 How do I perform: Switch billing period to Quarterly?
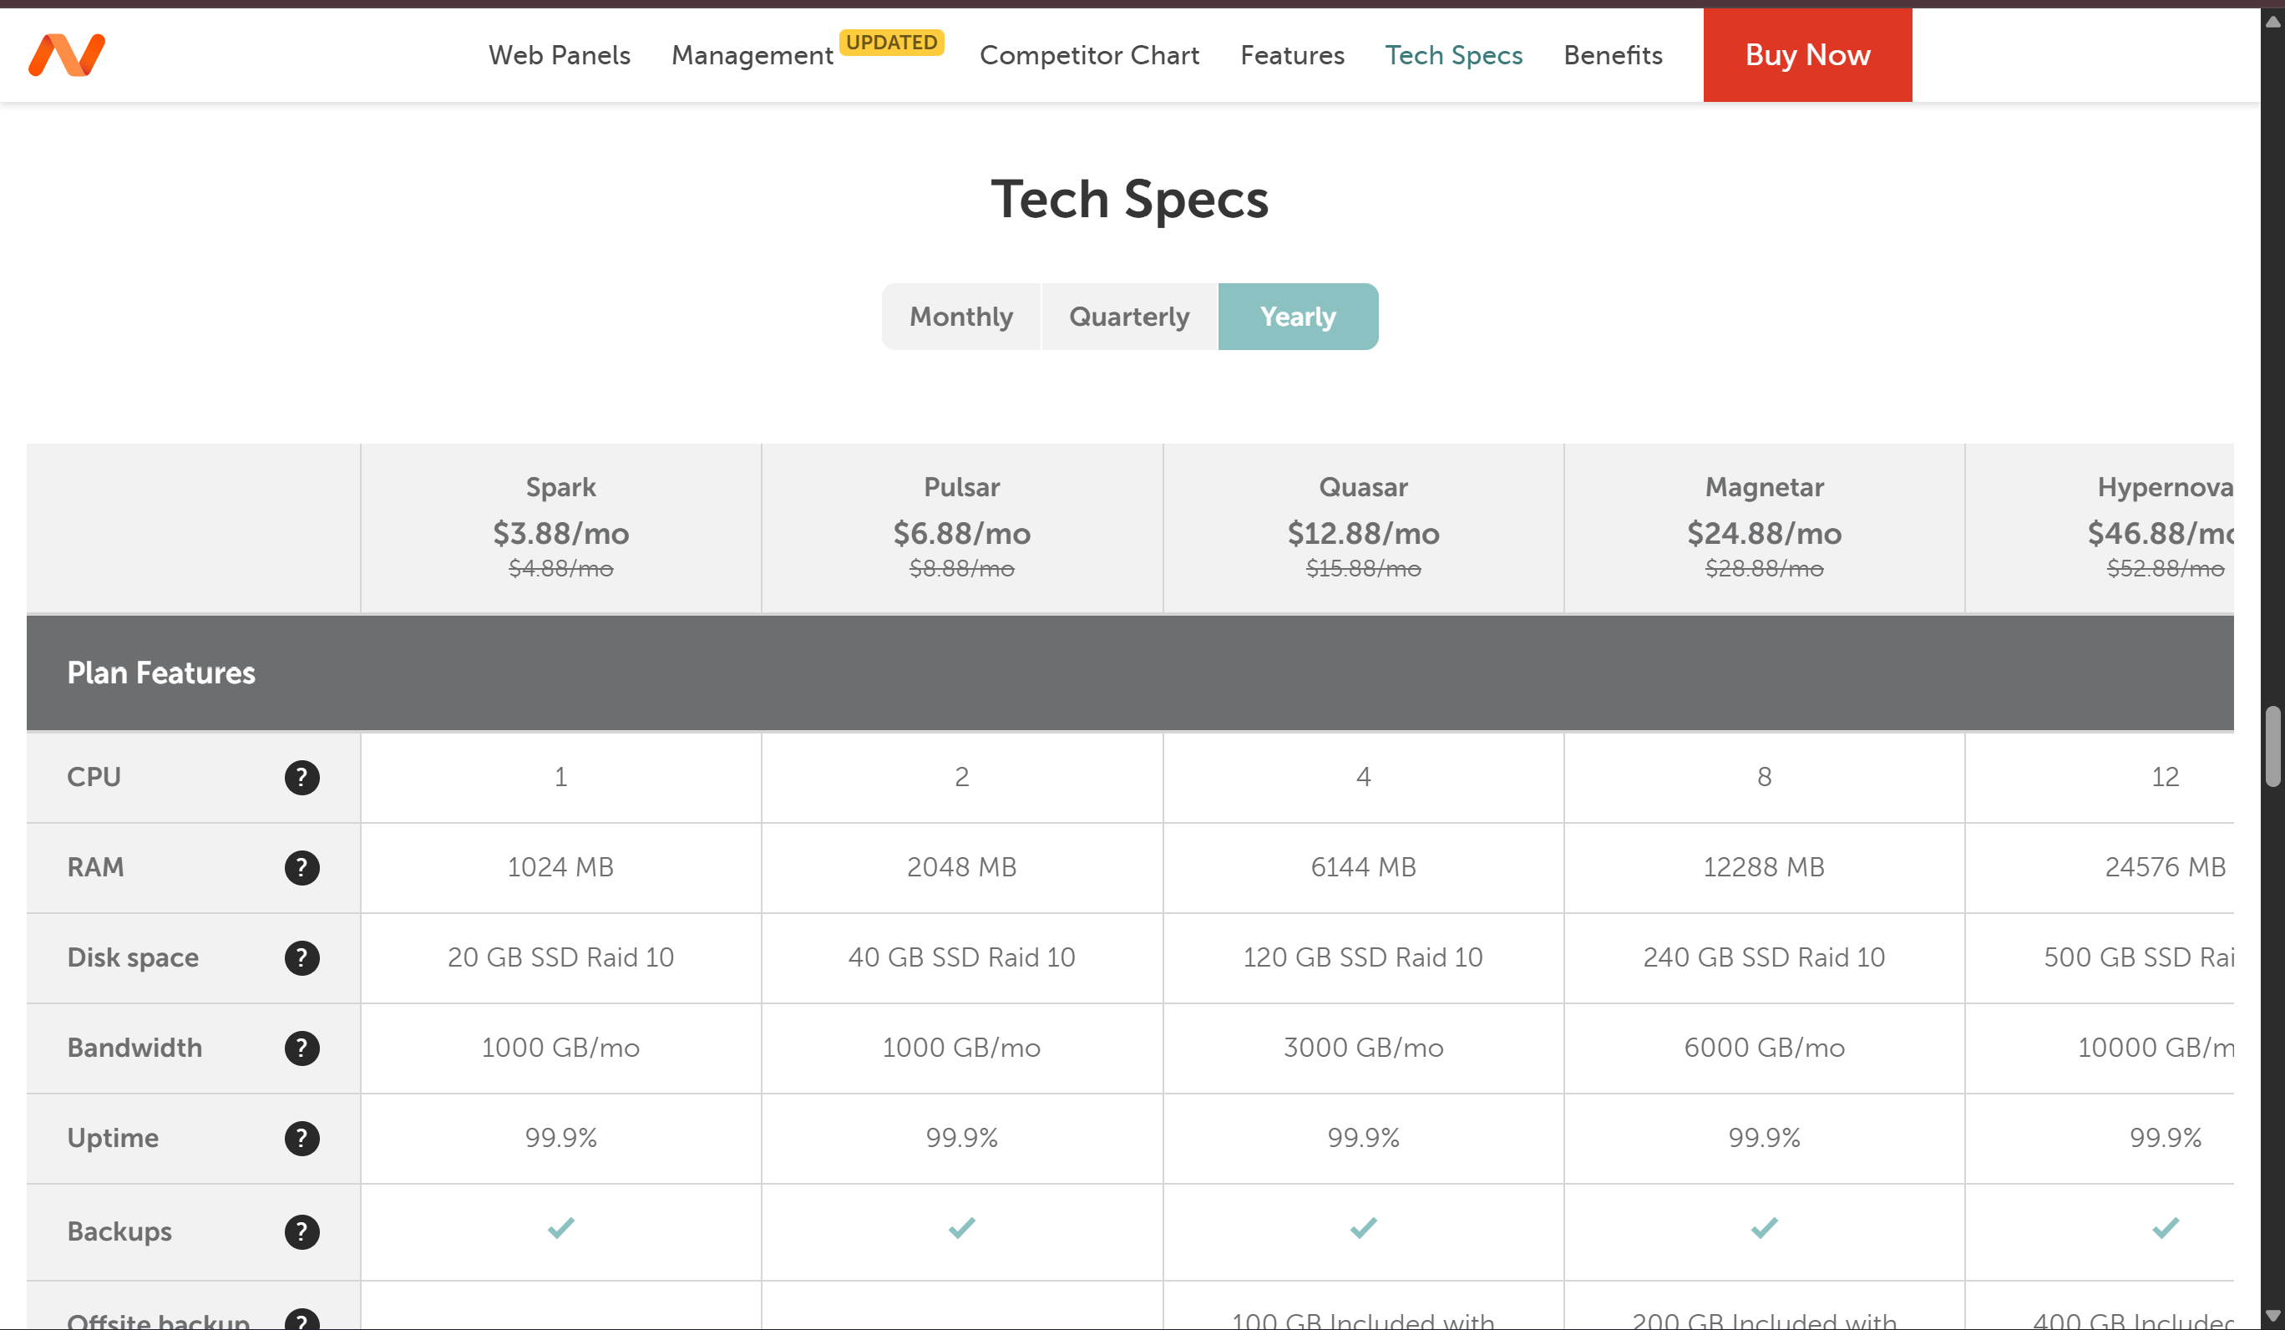pos(1129,317)
